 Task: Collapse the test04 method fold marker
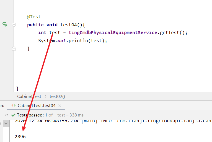point(14,25)
